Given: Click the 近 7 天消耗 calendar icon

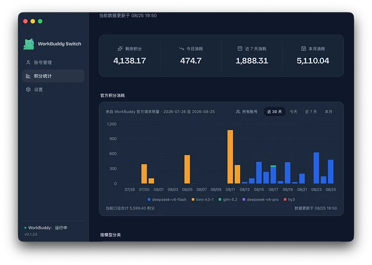Looking at the screenshot, I should click(x=240, y=49).
